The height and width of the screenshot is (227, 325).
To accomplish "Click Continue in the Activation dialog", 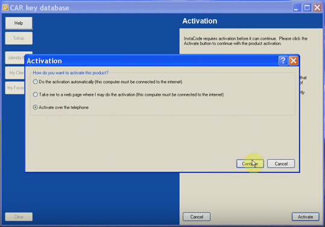I will [250, 164].
